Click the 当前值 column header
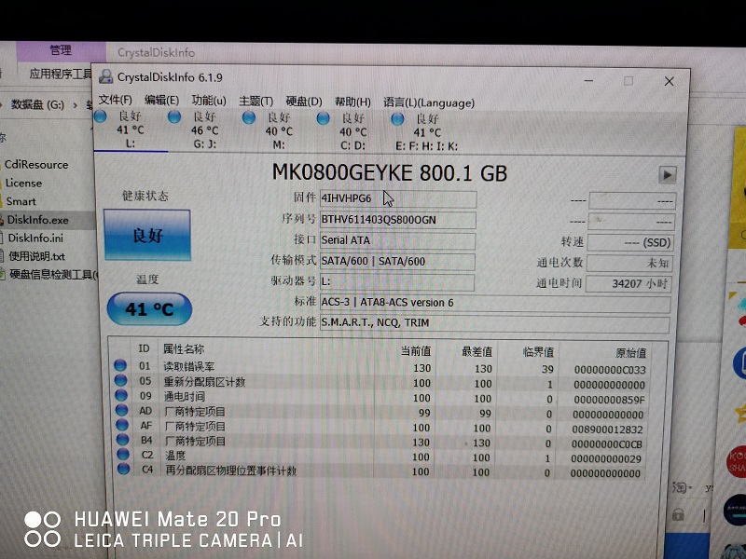Screen dimensions: 746x559 [416, 351]
